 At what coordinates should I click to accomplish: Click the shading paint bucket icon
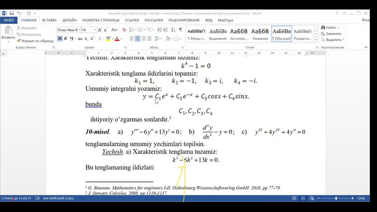click(168, 38)
